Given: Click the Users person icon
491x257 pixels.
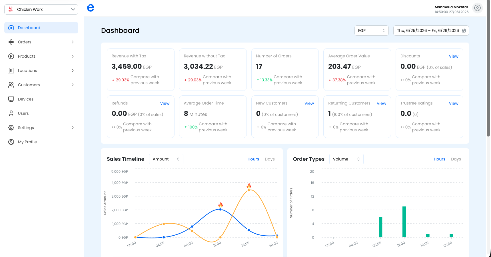Looking at the screenshot, I should click(11, 113).
